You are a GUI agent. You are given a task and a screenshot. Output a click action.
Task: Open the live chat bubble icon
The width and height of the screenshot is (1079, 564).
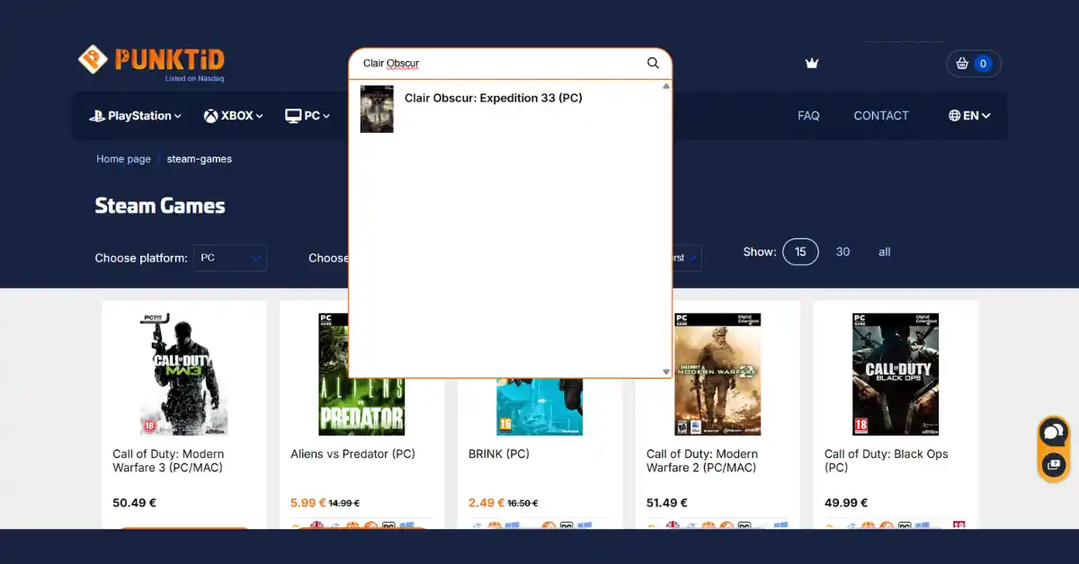pos(1052,433)
